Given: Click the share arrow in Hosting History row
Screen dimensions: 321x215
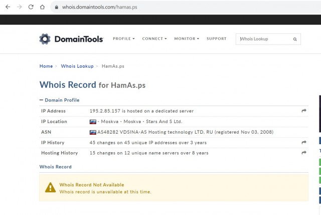Looking at the screenshot, I should click(304, 153).
